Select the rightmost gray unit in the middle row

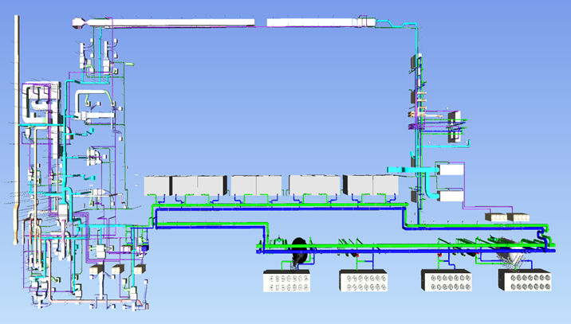pyautogui.click(x=384, y=185)
